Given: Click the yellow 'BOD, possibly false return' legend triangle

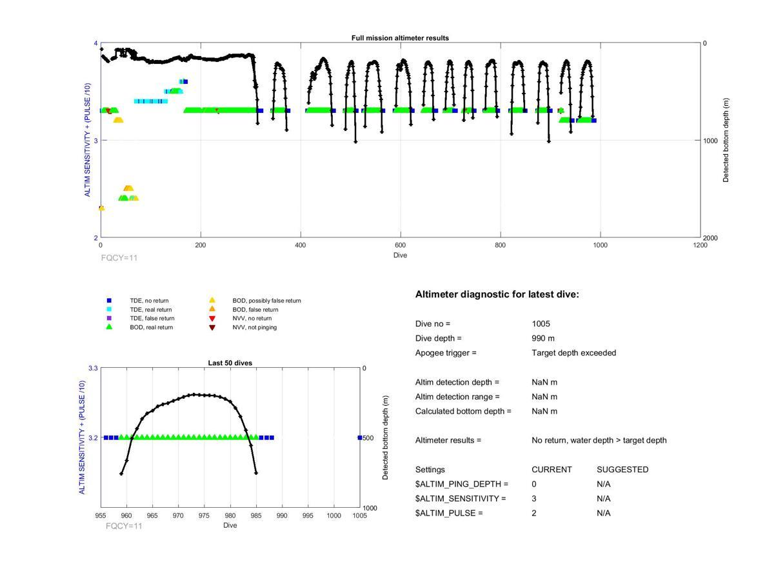Looking at the screenshot, I should pos(212,301).
